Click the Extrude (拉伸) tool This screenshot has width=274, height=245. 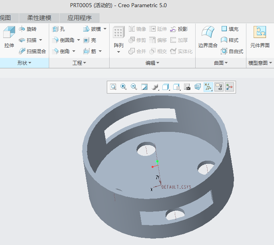[9, 37]
